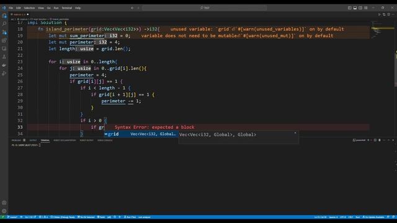Image resolution: width=397 pixels, height=223 pixels.
Task: Toggle the primary side bar layout icon
Action: (349, 8)
